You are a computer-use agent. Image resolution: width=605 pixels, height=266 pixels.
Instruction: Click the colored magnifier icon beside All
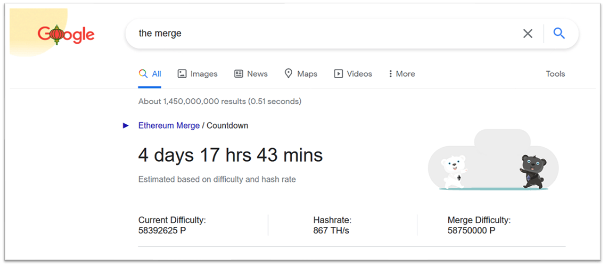pos(143,73)
